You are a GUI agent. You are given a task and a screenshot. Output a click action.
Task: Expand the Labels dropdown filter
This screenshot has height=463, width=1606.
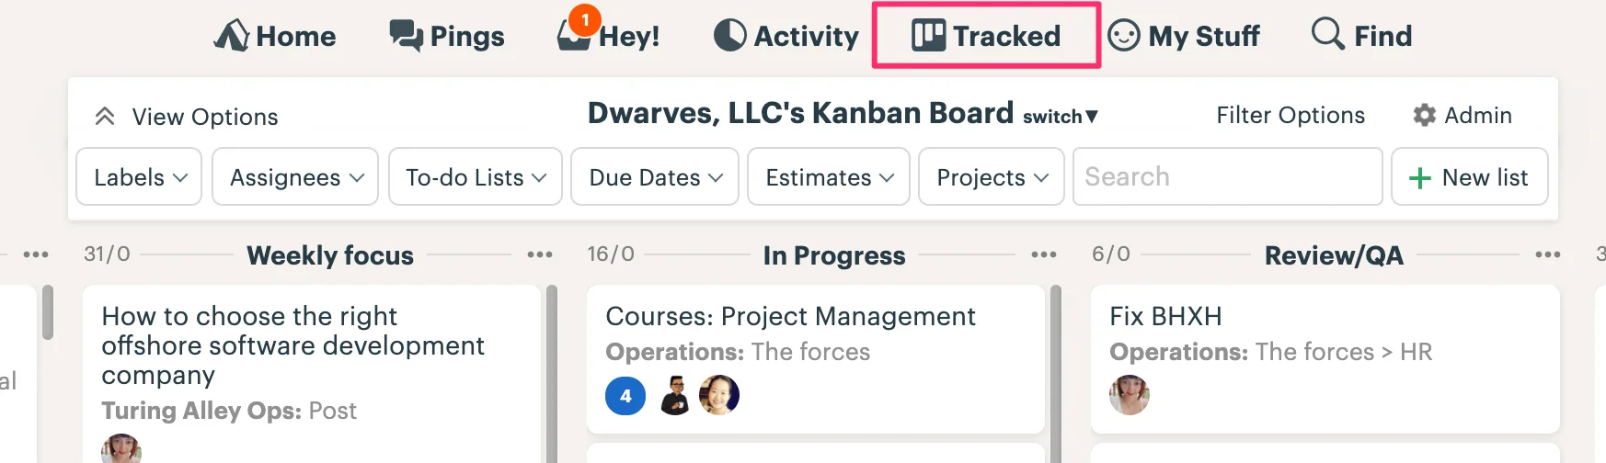[x=139, y=176]
